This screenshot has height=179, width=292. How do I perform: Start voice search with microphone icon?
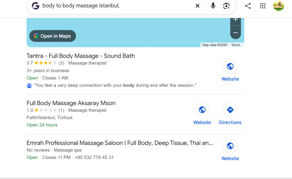click(213, 6)
